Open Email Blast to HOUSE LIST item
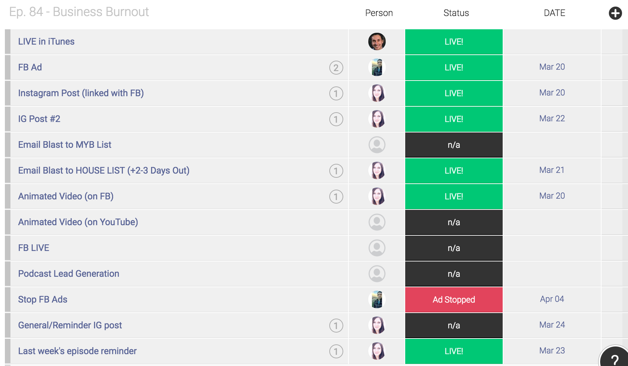The image size is (628, 366). [104, 170]
